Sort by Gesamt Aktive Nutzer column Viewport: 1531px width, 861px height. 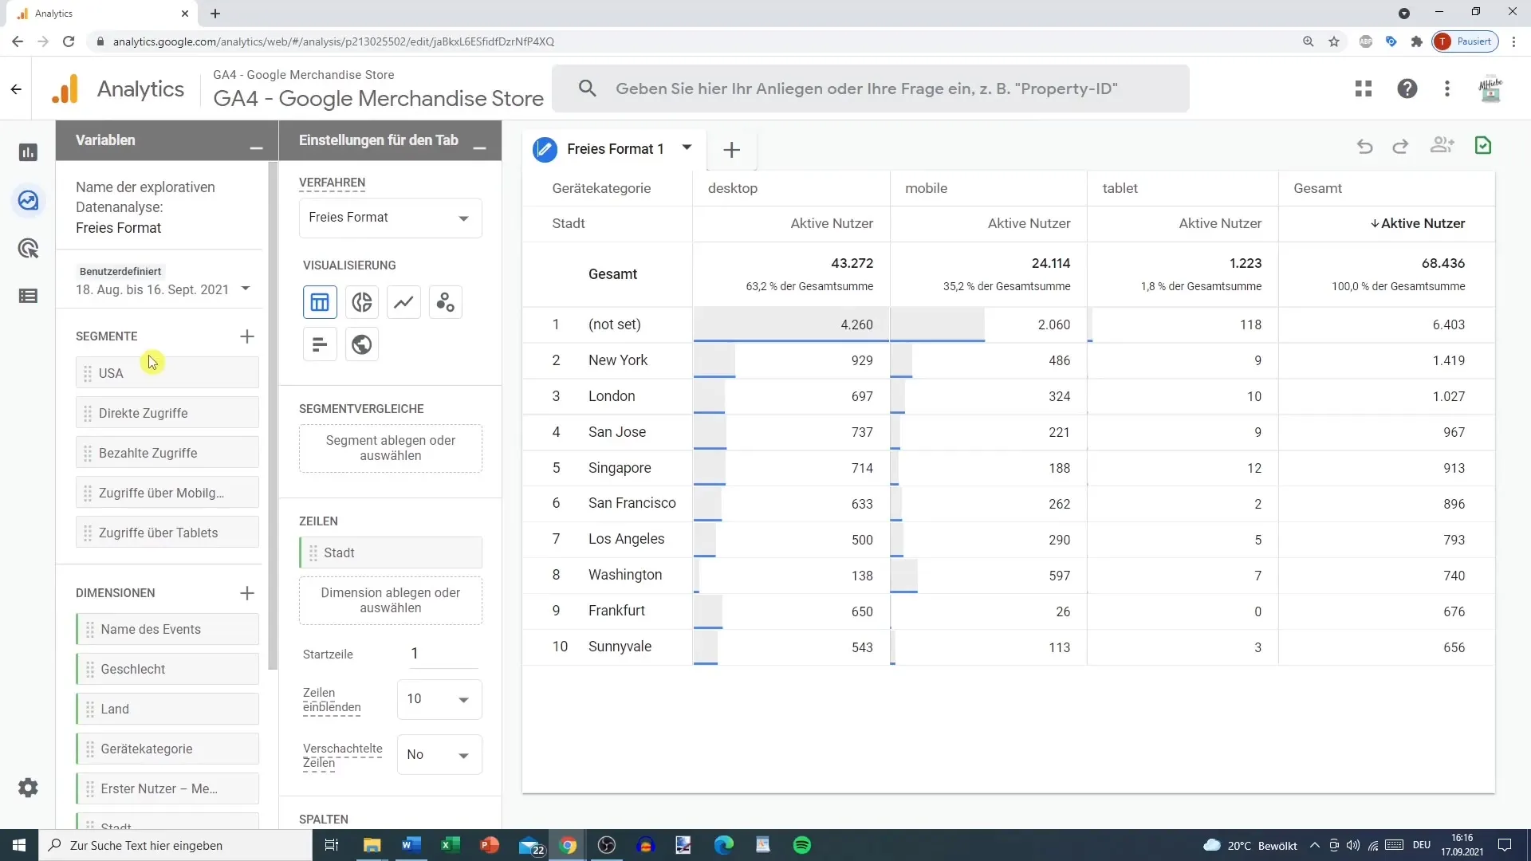point(1417,223)
